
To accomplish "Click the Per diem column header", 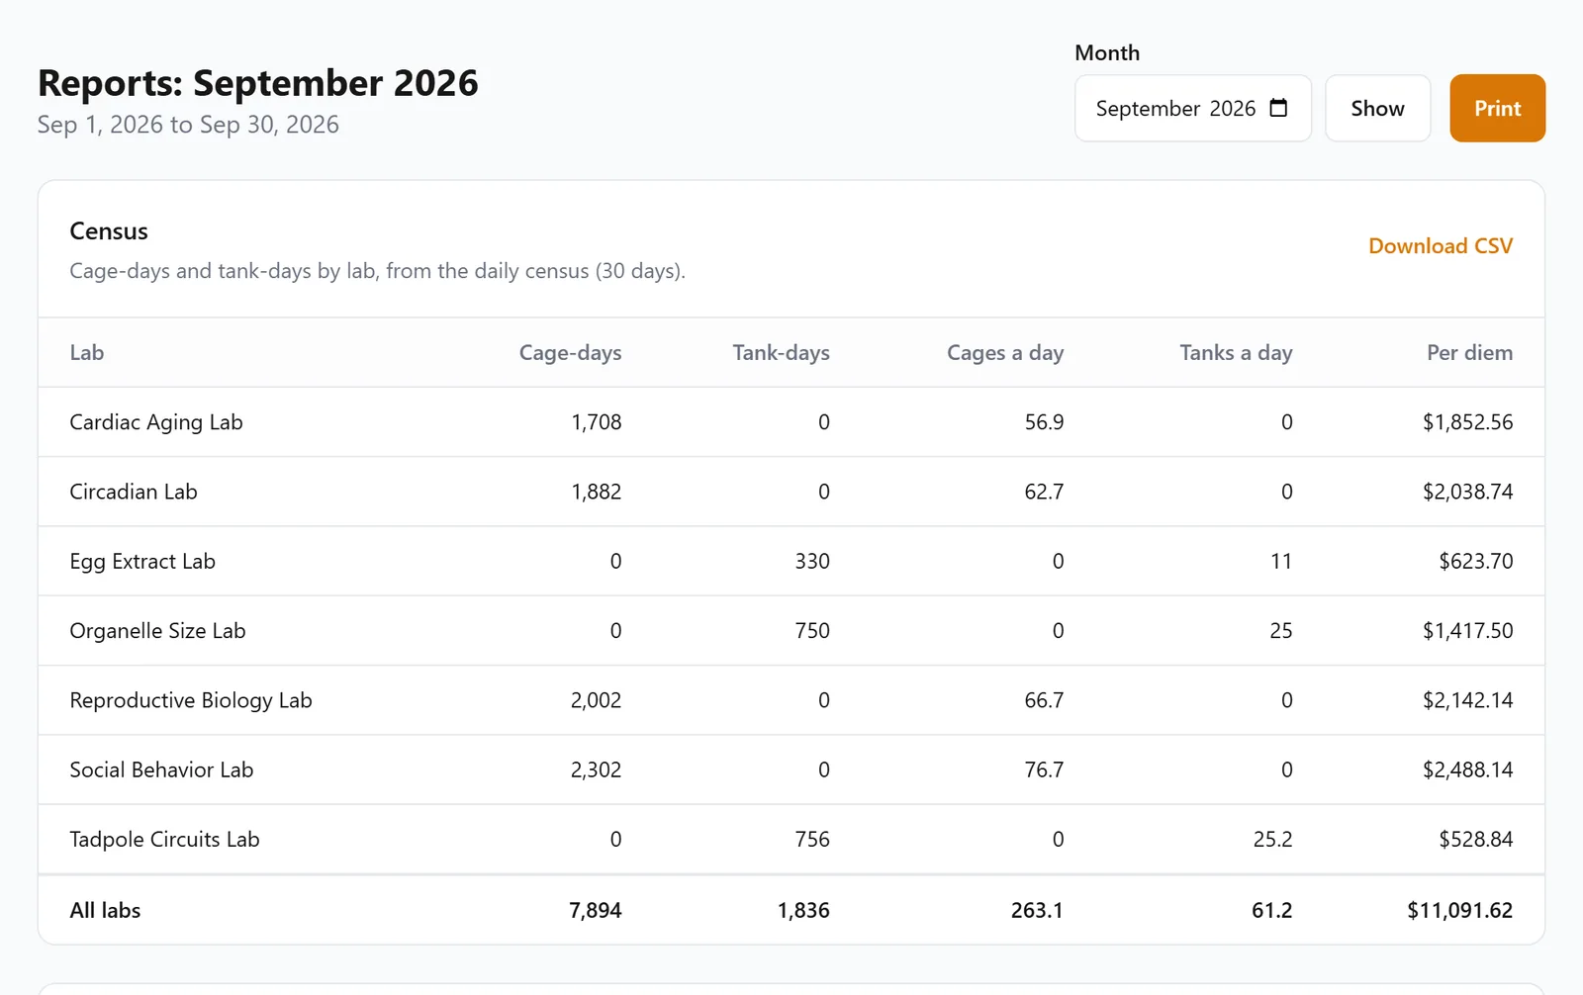I will coord(1469,353).
